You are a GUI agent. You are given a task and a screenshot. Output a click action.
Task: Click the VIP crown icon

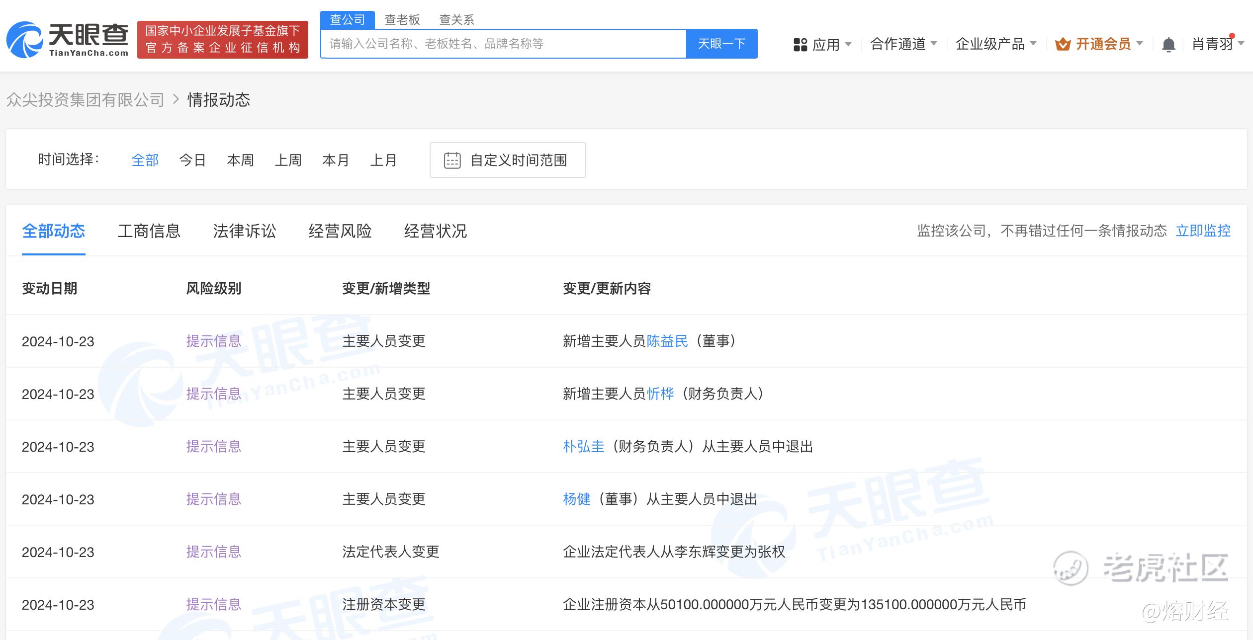(x=1063, y=44)
